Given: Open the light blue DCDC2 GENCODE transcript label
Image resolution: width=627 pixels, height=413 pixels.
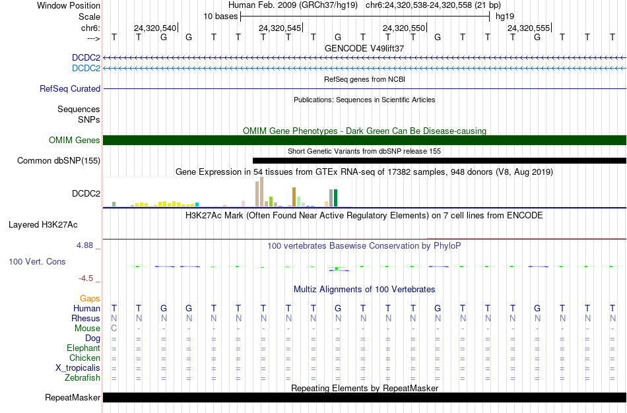Looking at the screenshot, I should coord(86,68).
